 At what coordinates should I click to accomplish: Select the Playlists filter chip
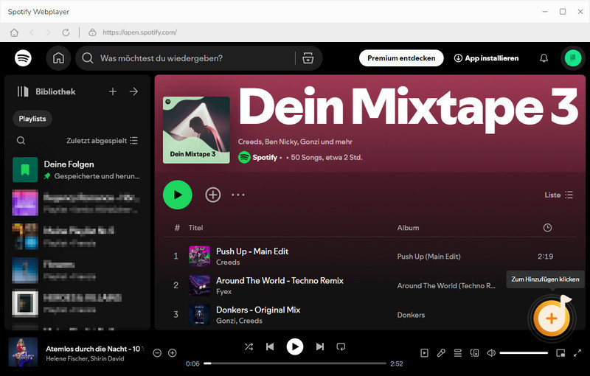coord(32,119)
